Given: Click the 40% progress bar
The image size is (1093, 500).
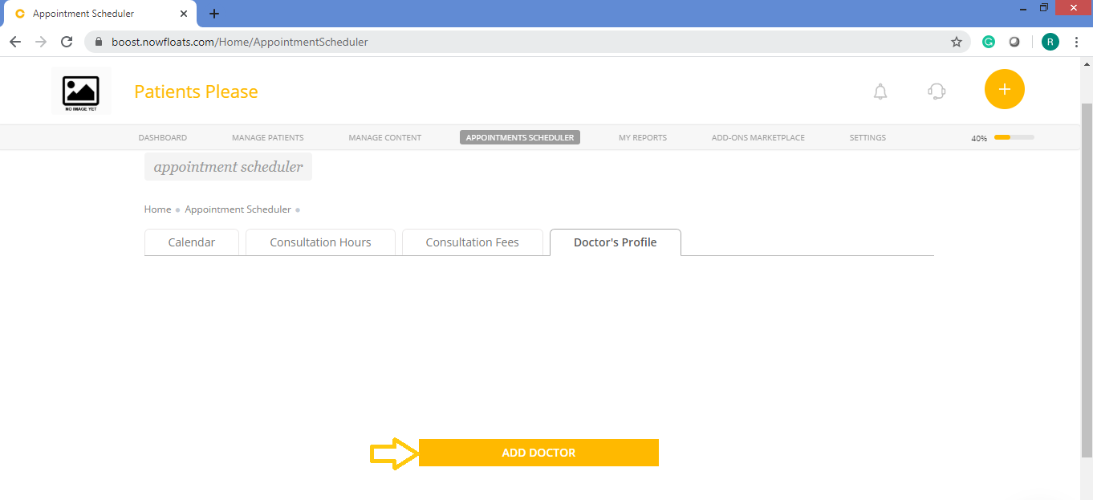Looking at the screenshot, I should [1013, 137].
